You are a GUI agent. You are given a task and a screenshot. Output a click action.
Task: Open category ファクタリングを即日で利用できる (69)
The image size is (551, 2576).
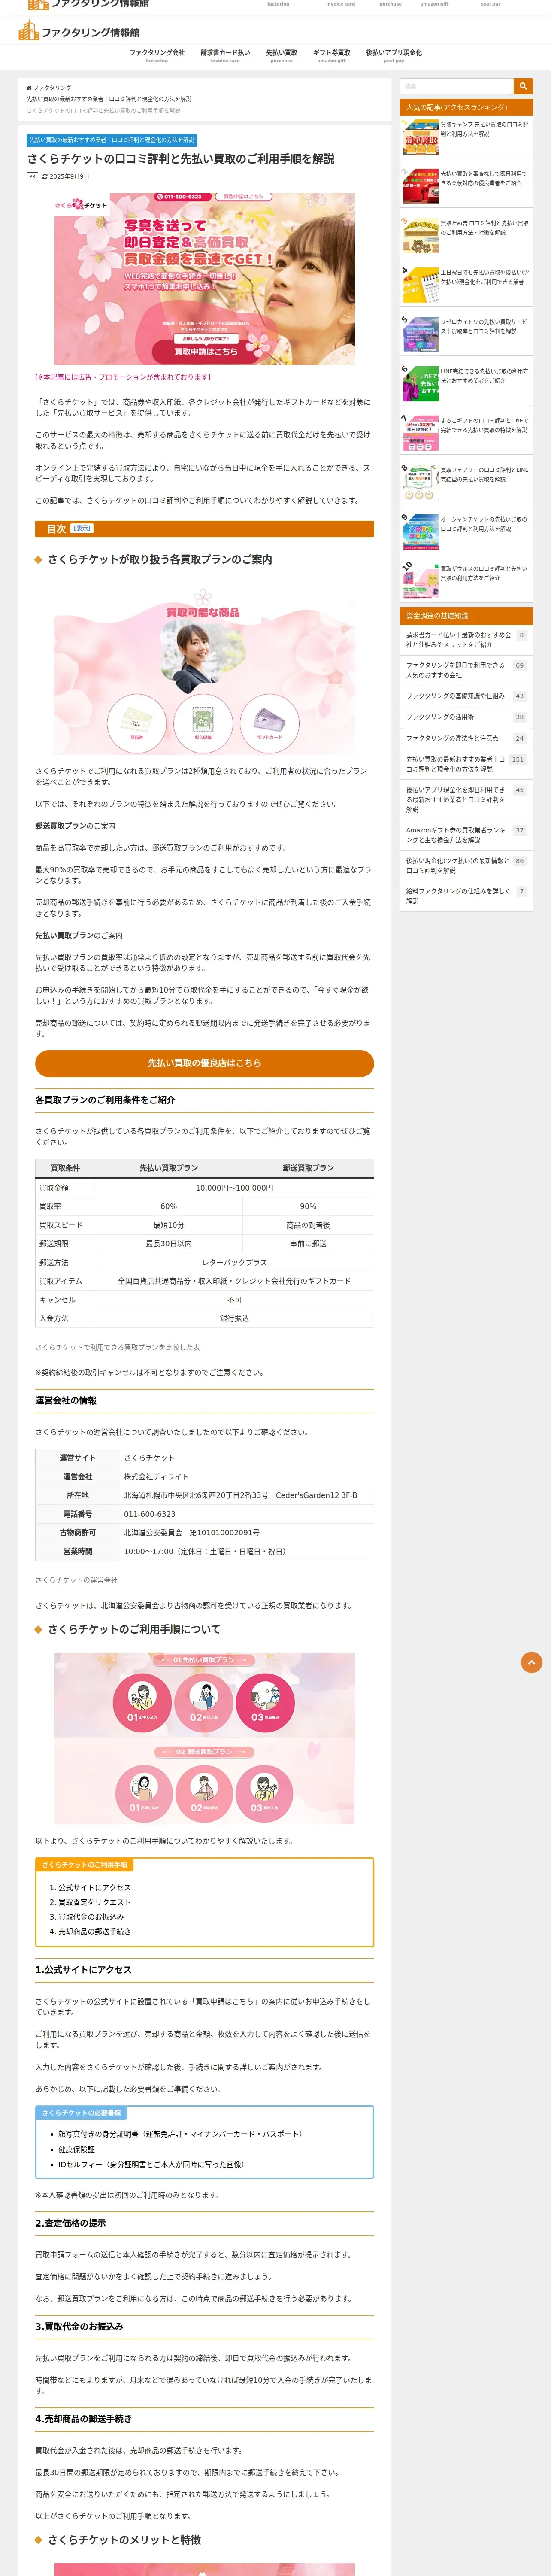(x=466, y=670)
